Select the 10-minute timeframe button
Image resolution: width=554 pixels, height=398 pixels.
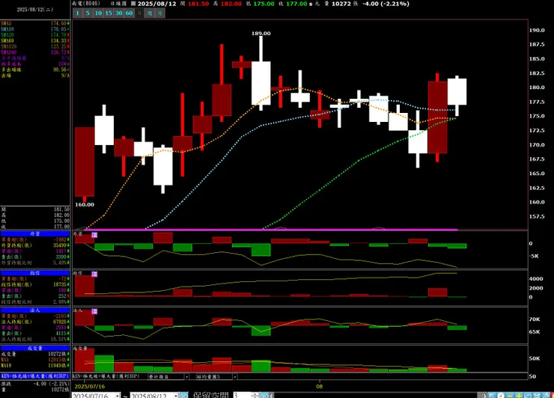click(98, 13)
